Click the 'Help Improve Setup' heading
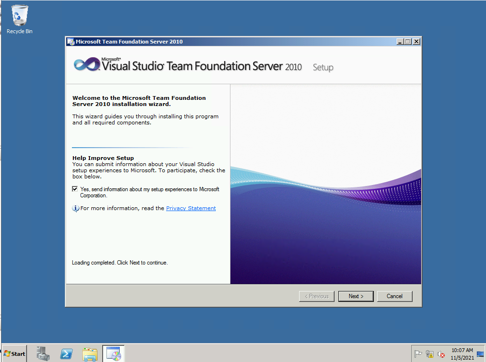Image resolution: width=486 pixels, height=362 pixels. click(x=103, y=158)
